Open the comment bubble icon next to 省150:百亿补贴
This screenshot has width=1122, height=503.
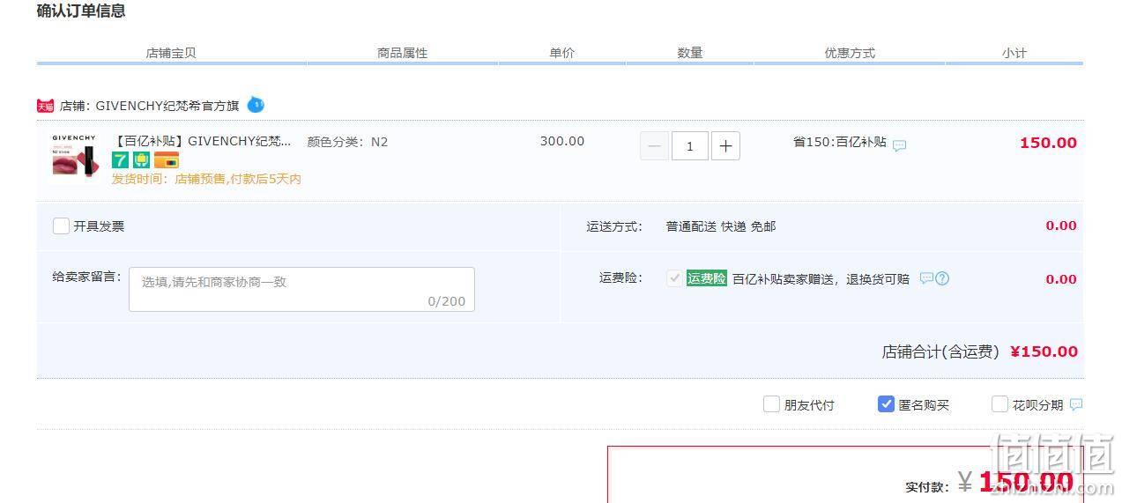pyautogui.click(x=899, y=145)
